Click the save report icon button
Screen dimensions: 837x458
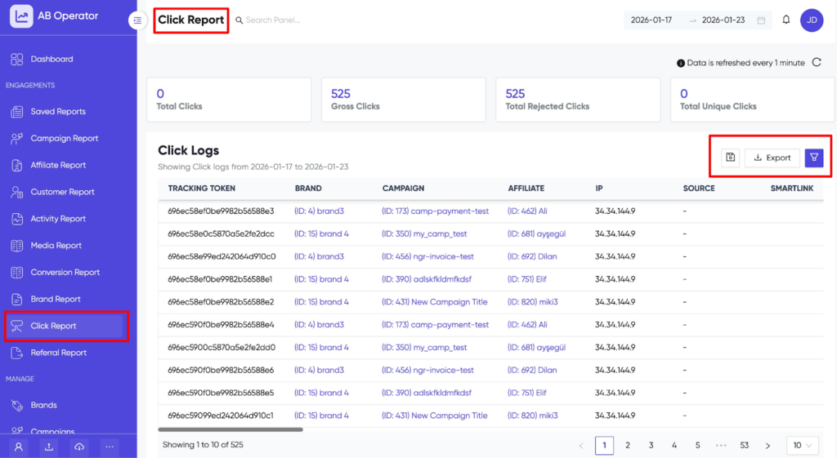point(730,158)
